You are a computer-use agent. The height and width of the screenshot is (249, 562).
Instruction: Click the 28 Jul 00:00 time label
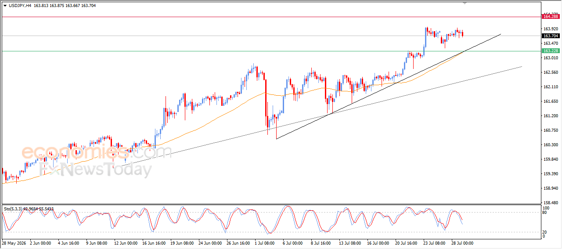coord(462,243)
